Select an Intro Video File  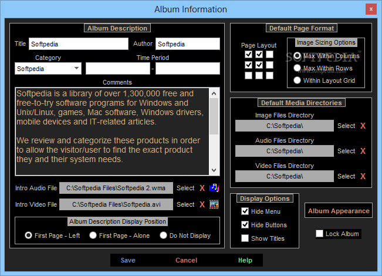(x=185, y=204)
